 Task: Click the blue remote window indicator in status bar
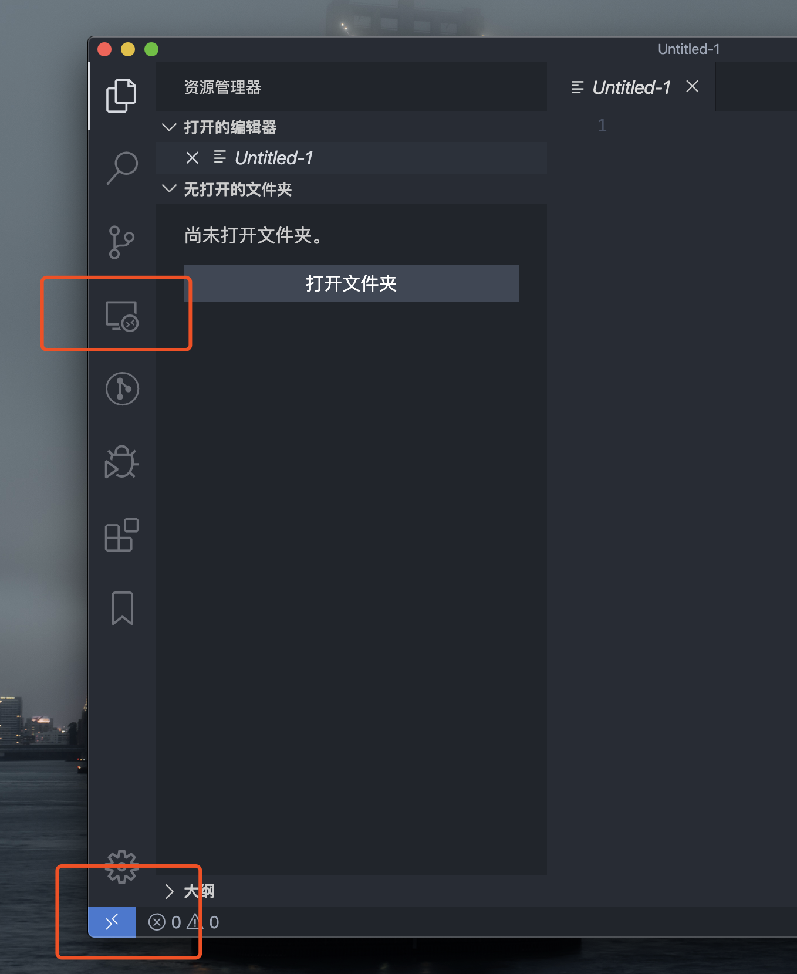coord(112,922)
